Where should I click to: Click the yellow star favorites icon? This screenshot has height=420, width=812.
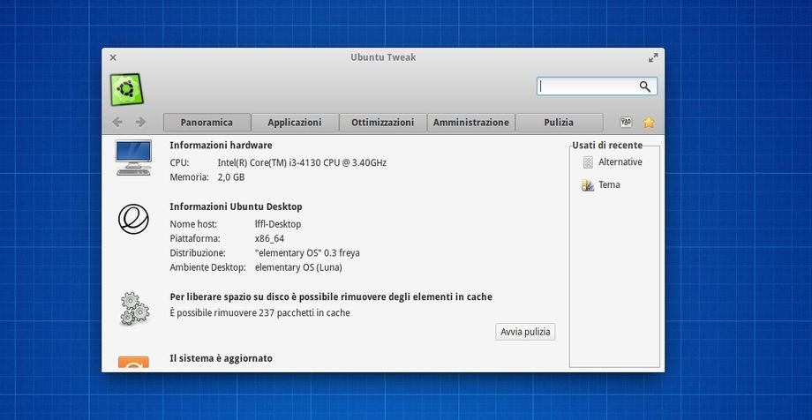pyautogui.click(x=649, y=123)
